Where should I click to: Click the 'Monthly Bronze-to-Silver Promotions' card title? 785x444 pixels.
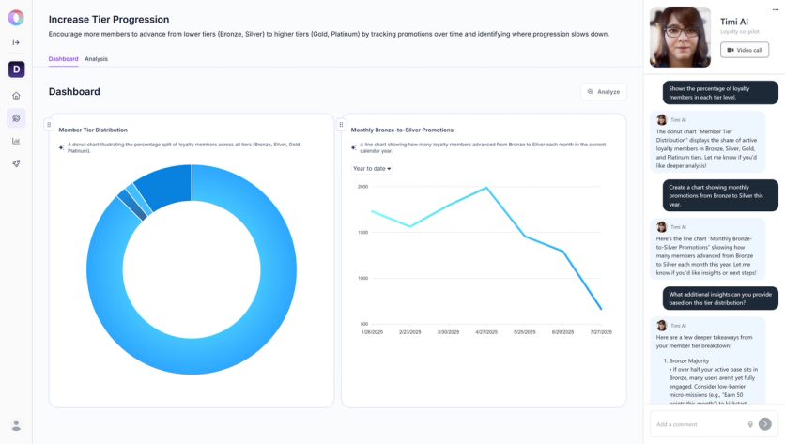[402, 130]
